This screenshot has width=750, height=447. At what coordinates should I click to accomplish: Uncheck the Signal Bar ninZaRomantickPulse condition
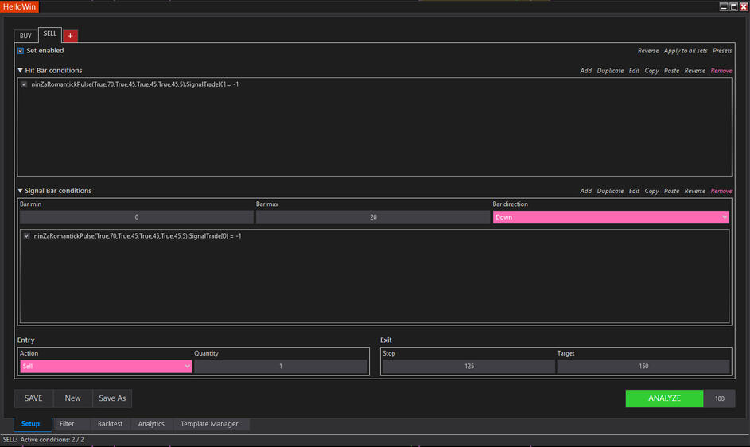tap(26, 236)
